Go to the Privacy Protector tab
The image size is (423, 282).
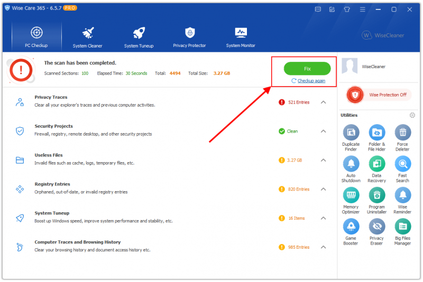pos(189,37)
